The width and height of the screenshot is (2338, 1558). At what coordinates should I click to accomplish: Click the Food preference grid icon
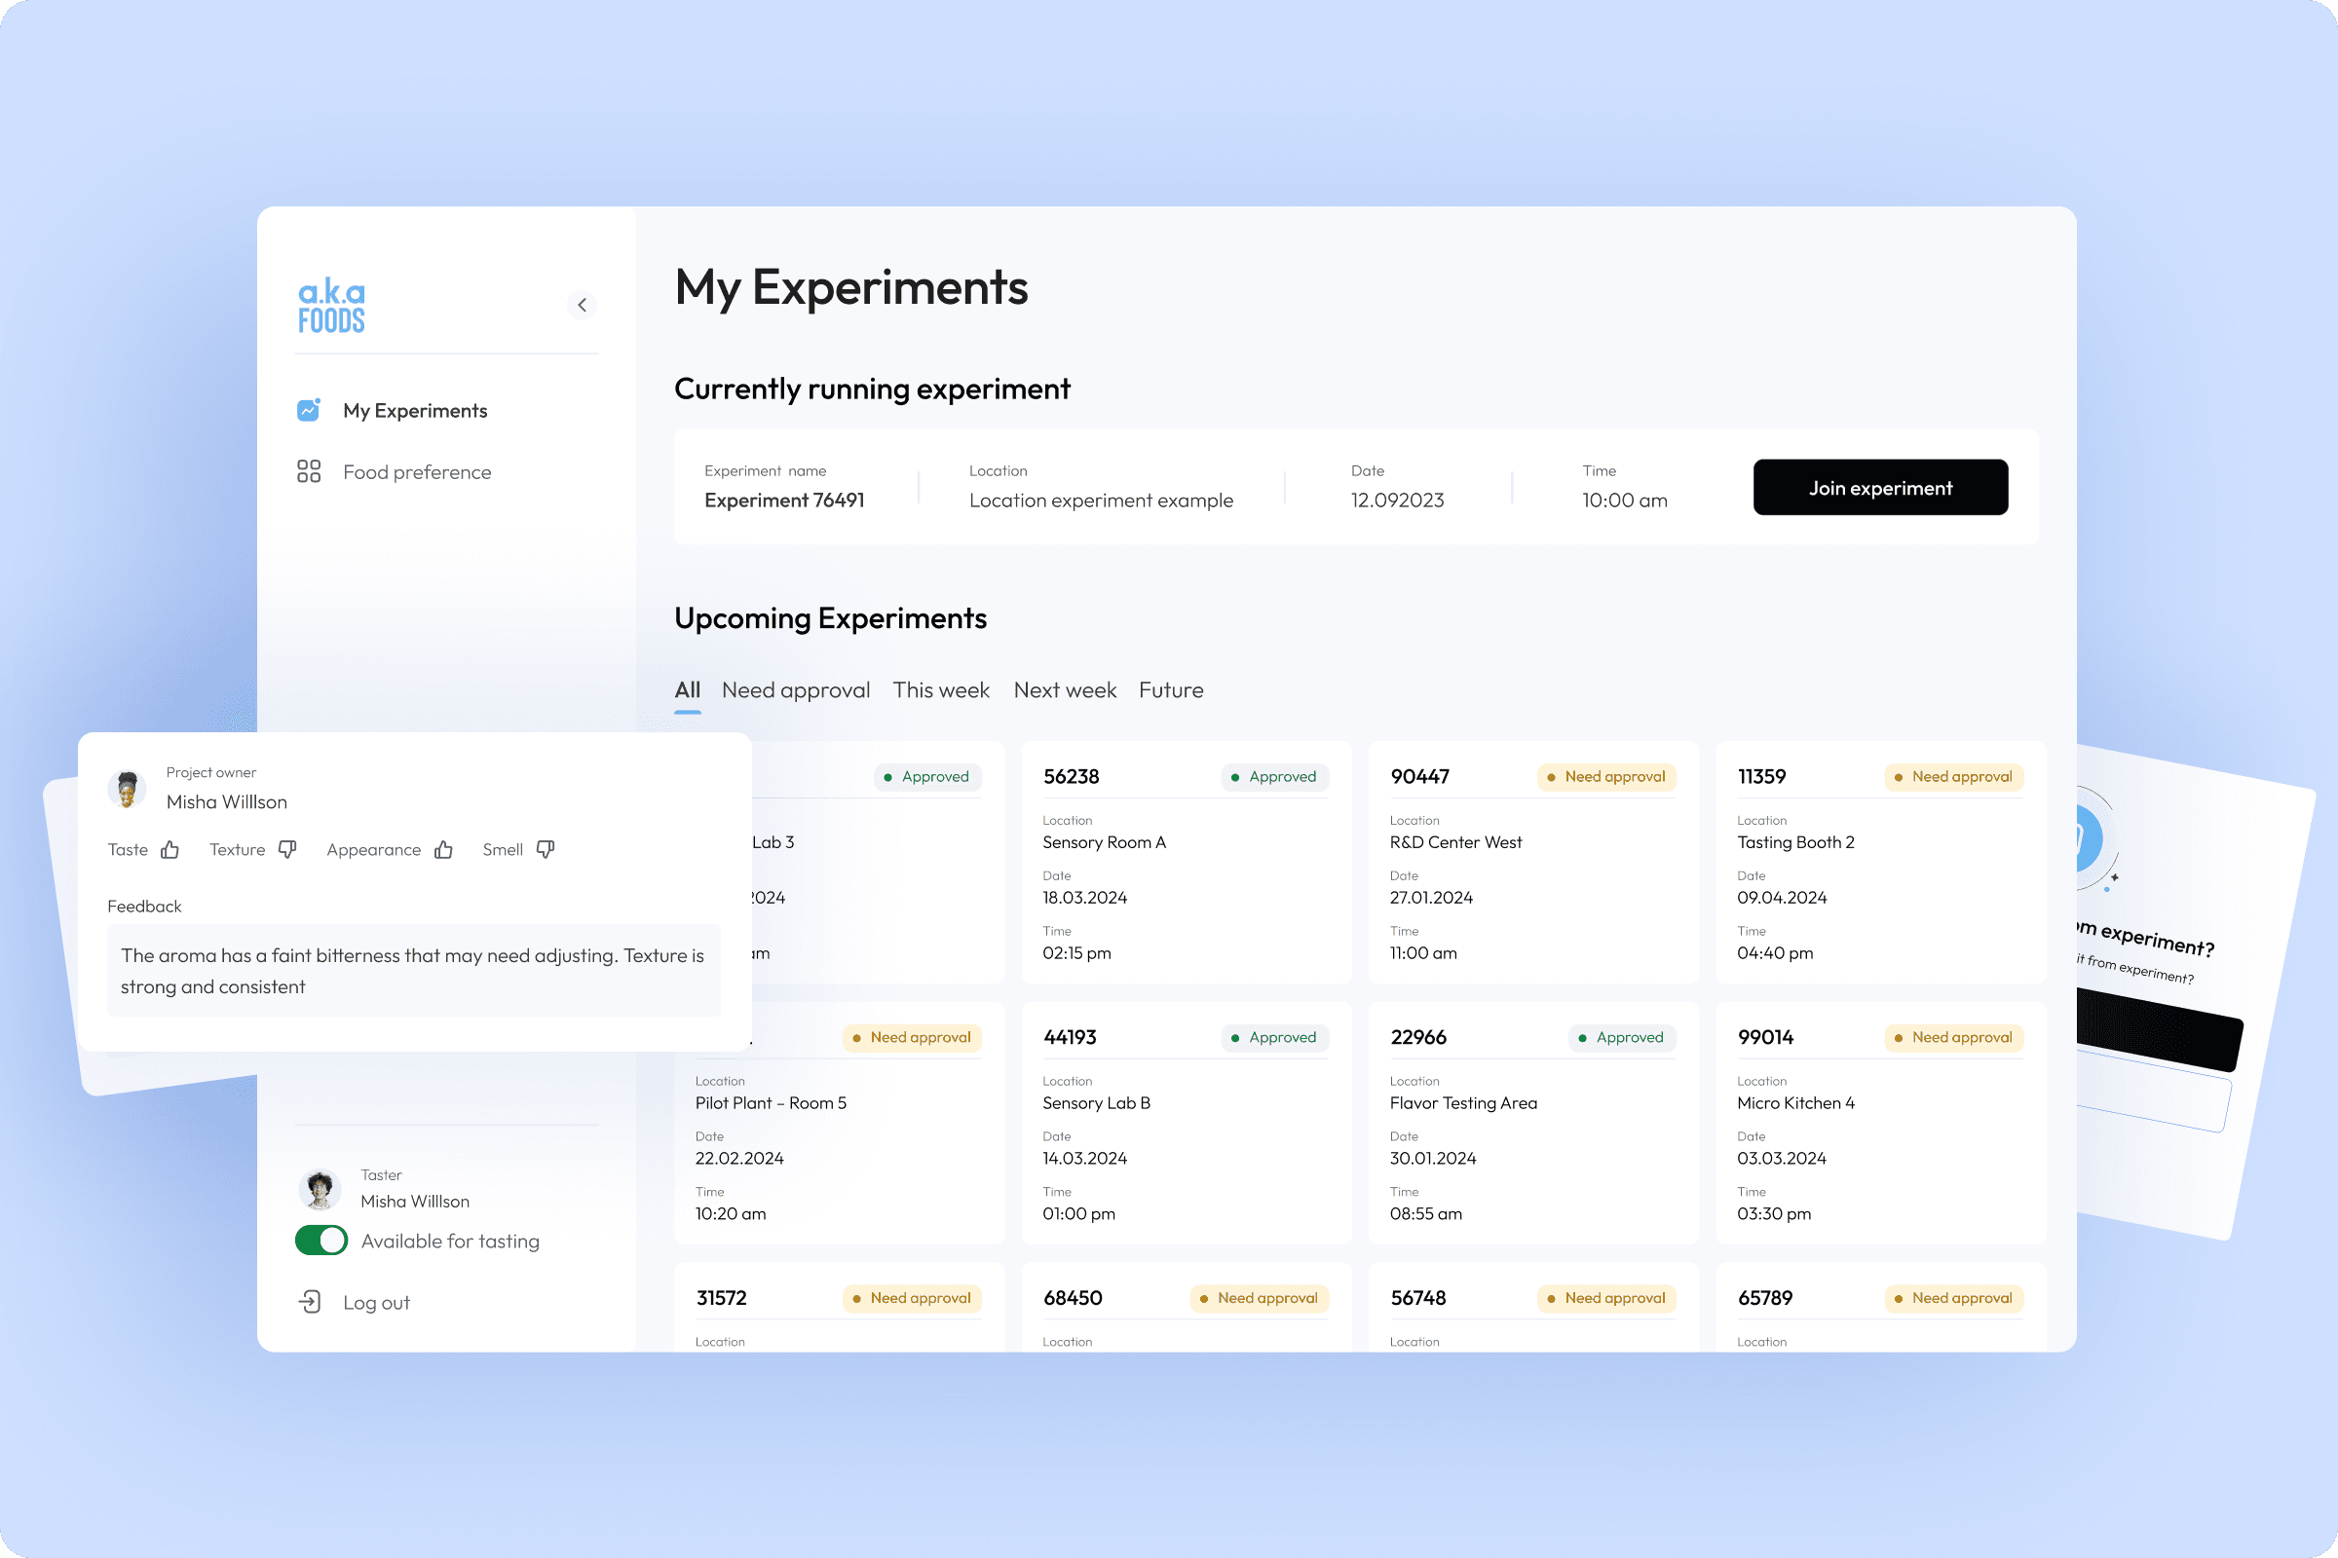tap(308, 471)
